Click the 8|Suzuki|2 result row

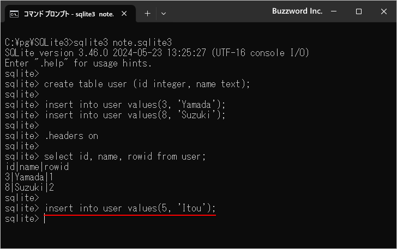coord(29,187)
